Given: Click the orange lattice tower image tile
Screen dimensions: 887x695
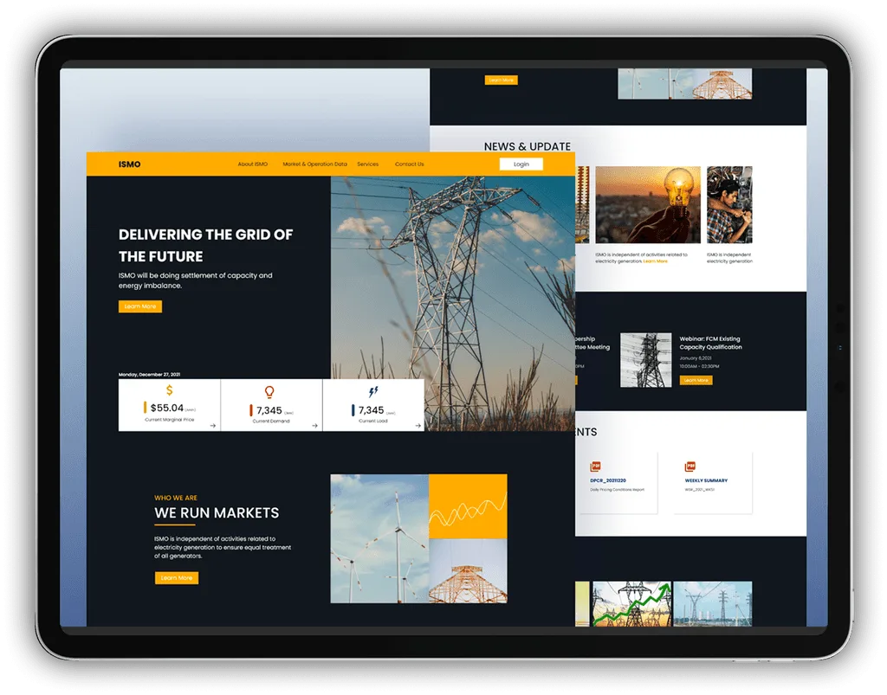Looking at the screenshot, I should point(468,570).
